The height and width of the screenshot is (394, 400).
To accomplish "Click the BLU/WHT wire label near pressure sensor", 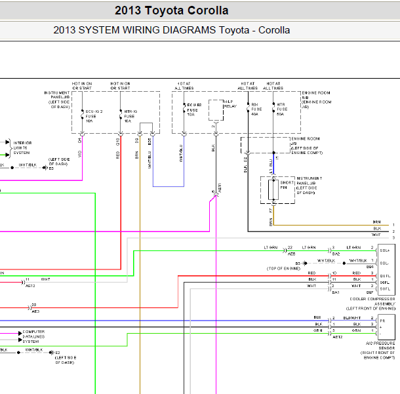I will (351, 318).
